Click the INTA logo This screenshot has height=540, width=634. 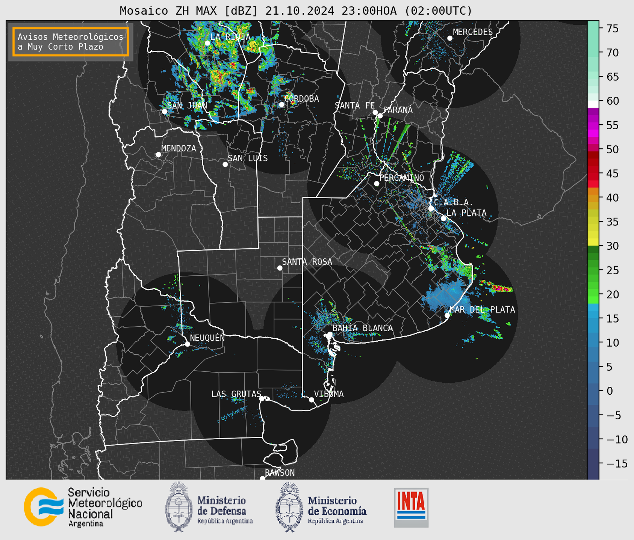(x=411, y=507)
